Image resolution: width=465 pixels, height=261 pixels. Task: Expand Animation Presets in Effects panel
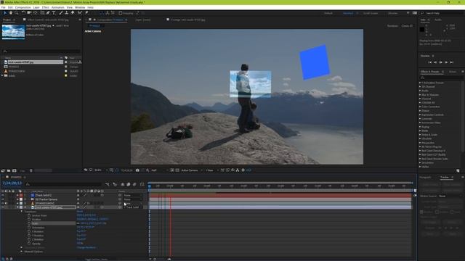420,83
